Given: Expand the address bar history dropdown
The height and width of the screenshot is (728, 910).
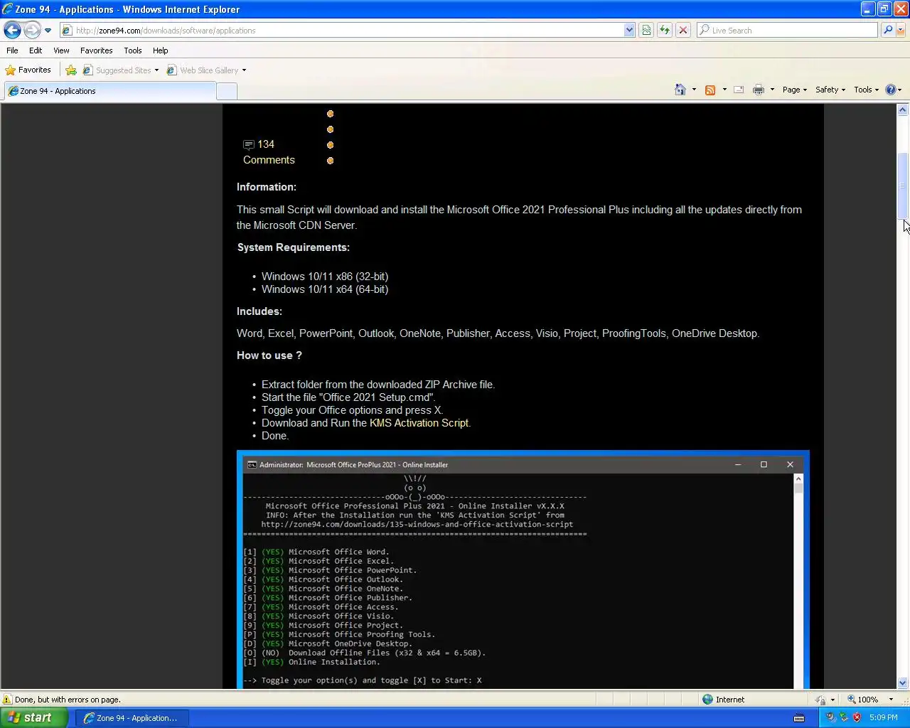Looking at the screenshot, I should tap(629, 30).
